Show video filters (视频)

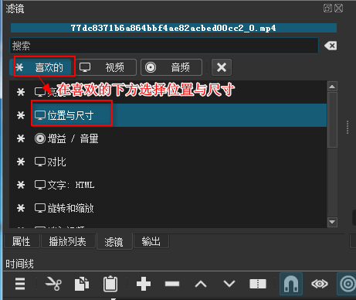point(106,67)
